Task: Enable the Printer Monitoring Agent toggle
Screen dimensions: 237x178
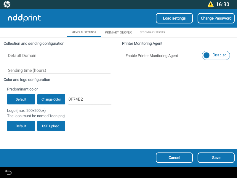Action: (x=216, y=55)
